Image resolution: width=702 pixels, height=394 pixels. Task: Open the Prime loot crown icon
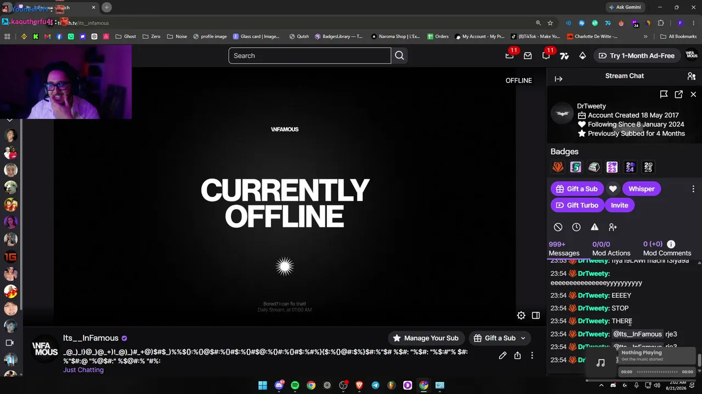pyautogui.click(x=509, y=55)
